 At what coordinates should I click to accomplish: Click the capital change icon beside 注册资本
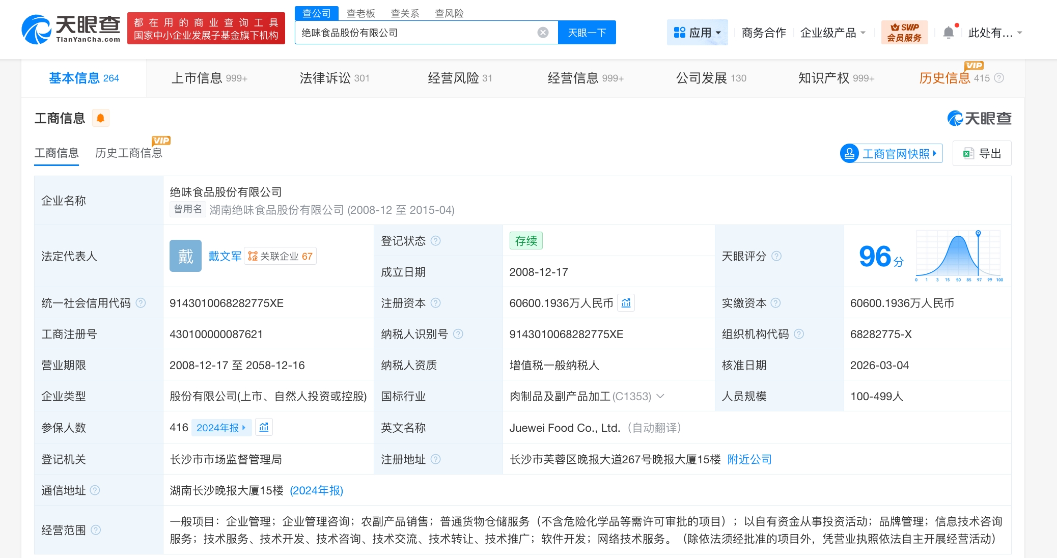(x=626, y=302)
